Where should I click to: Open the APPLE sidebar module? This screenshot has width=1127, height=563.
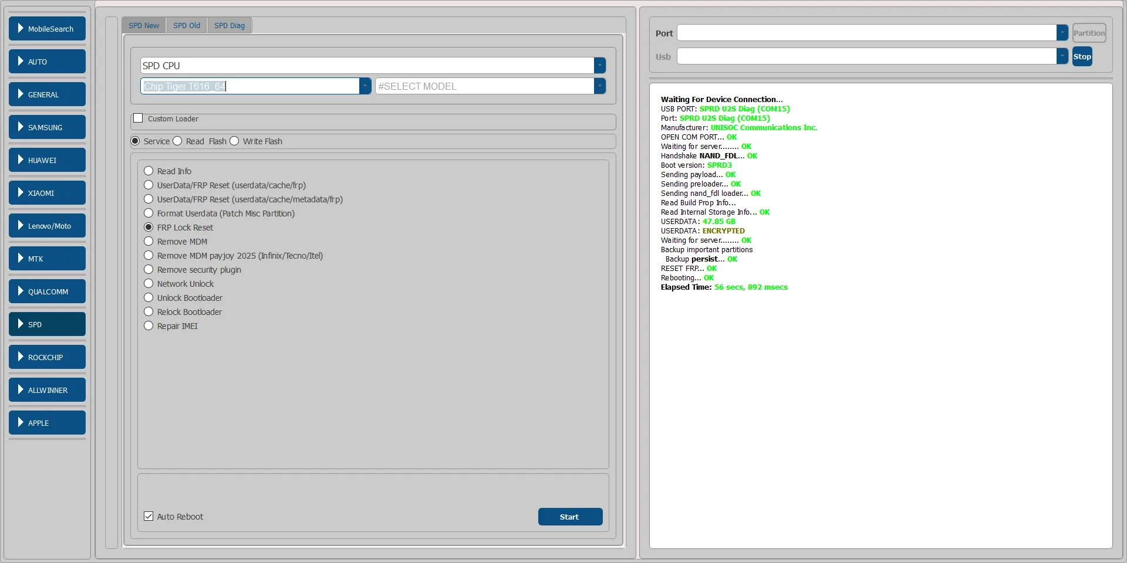click(47, 423)
